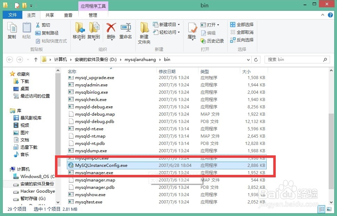Open the Easy access (轻松访问) dropdown

point(166,32)
